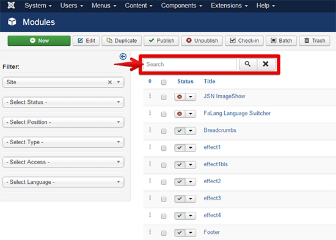Open status dropdown arrow for Breadcrumbs
The image size is (336, 240).
[191, 131]
